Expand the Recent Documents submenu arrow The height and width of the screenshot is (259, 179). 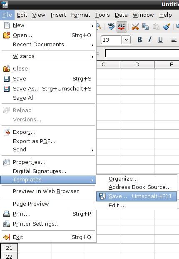92,45
